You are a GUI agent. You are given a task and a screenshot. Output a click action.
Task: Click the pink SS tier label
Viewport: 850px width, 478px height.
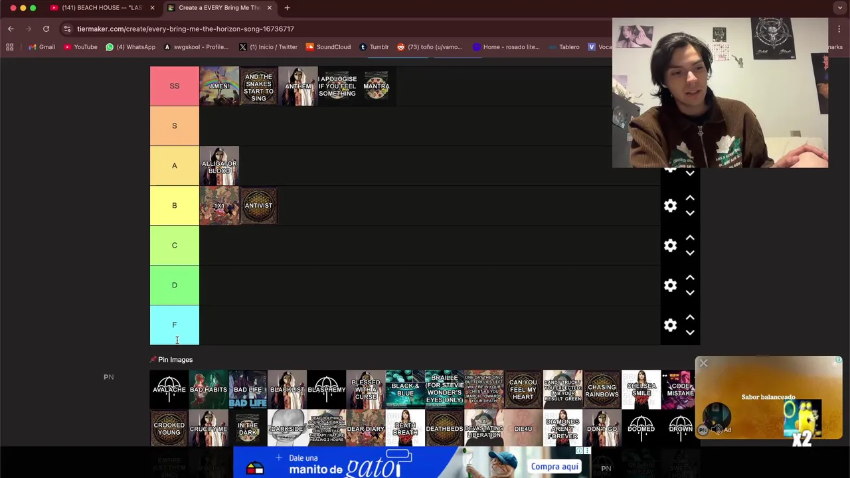click(x=175, y=86)
